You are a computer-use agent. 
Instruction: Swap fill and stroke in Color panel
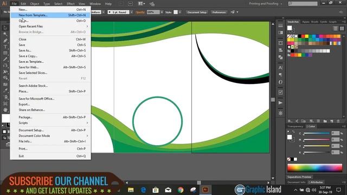tap(293, 132)
